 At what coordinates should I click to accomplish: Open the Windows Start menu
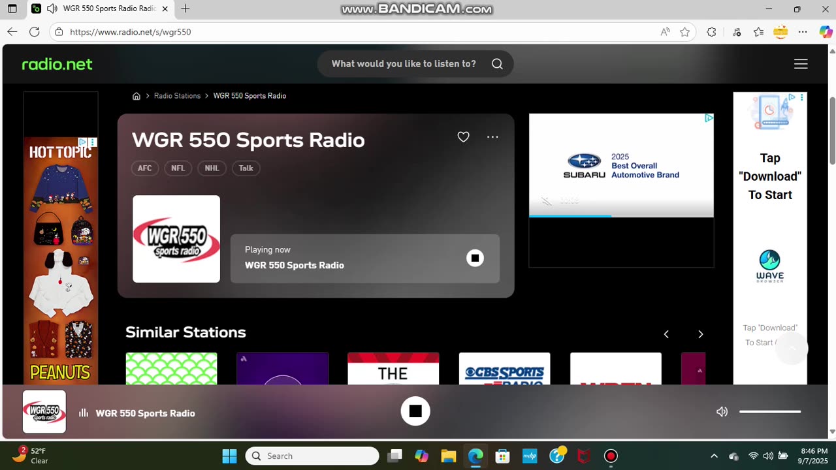click(229, 456)
